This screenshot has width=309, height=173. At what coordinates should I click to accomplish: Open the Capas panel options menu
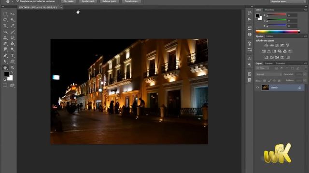(x=305, y=63)
